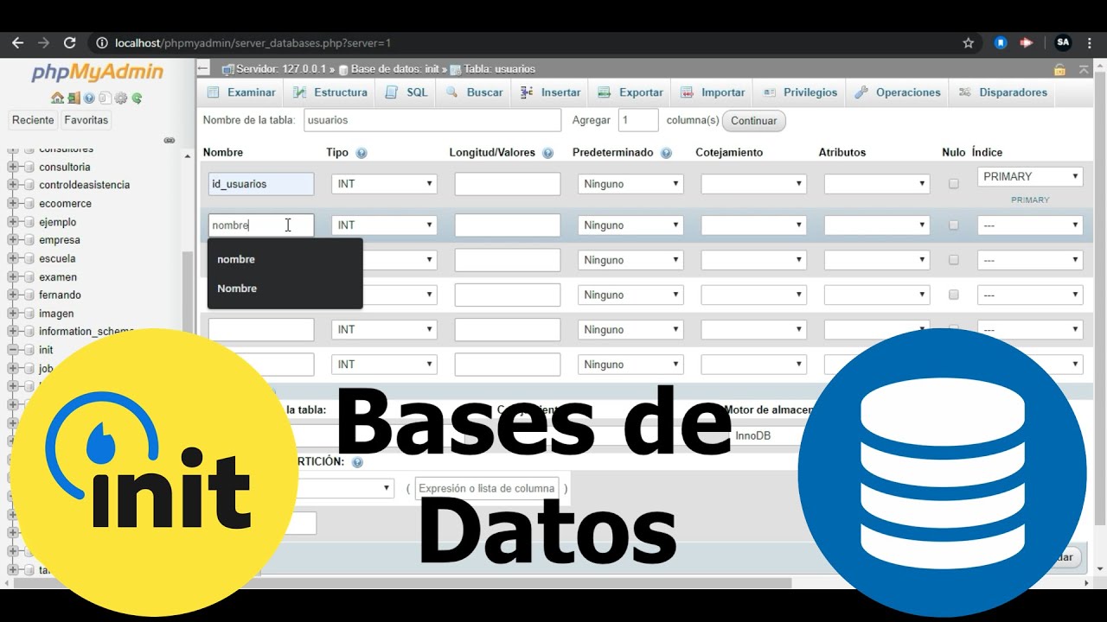Click the Reciente button
Screen dimensions: 1107x622
pos(34,120)
